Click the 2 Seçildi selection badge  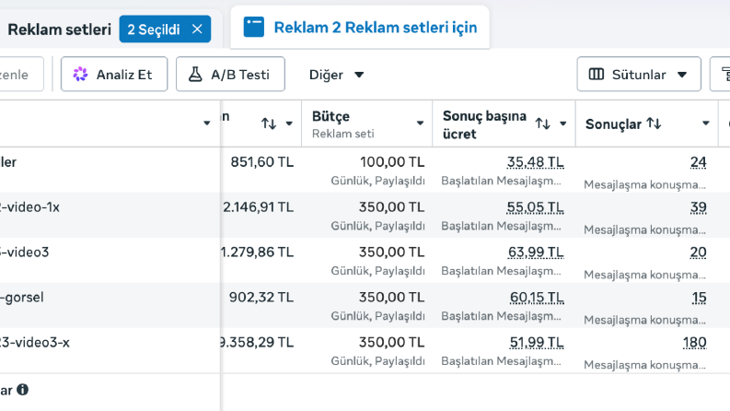pyautogui.click(x=165, y=29)
